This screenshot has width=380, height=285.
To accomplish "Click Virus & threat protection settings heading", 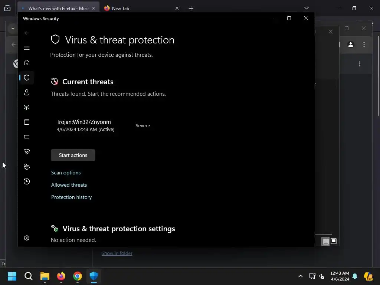I will point(119,229).
